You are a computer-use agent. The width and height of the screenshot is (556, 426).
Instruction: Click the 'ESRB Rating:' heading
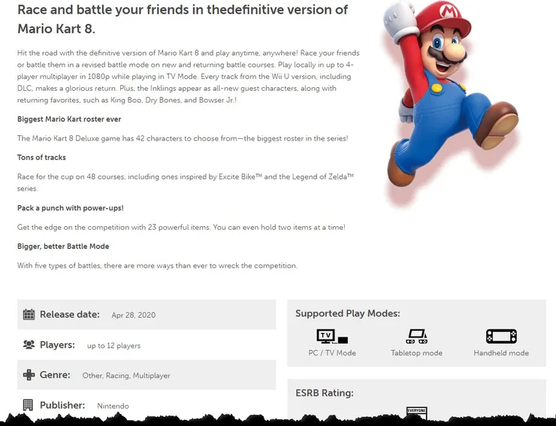[x=324, y=393]
